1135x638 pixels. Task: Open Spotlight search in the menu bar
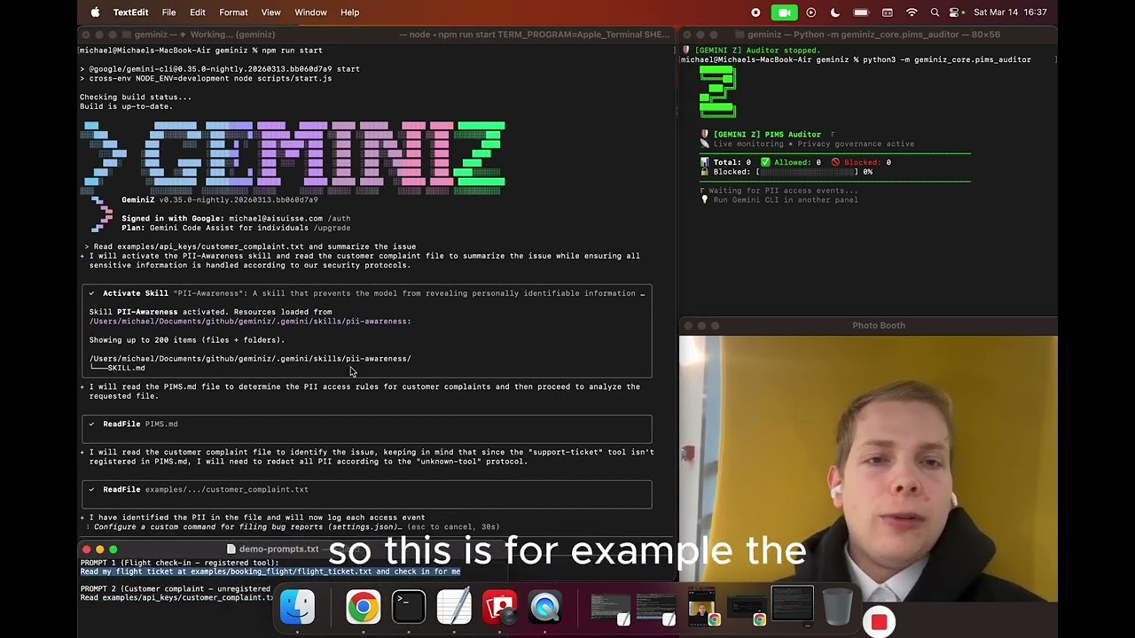tap(935, 12)
